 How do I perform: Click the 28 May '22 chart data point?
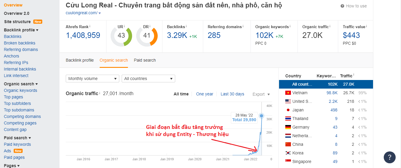pyautogui.click(x=261, y=116)
